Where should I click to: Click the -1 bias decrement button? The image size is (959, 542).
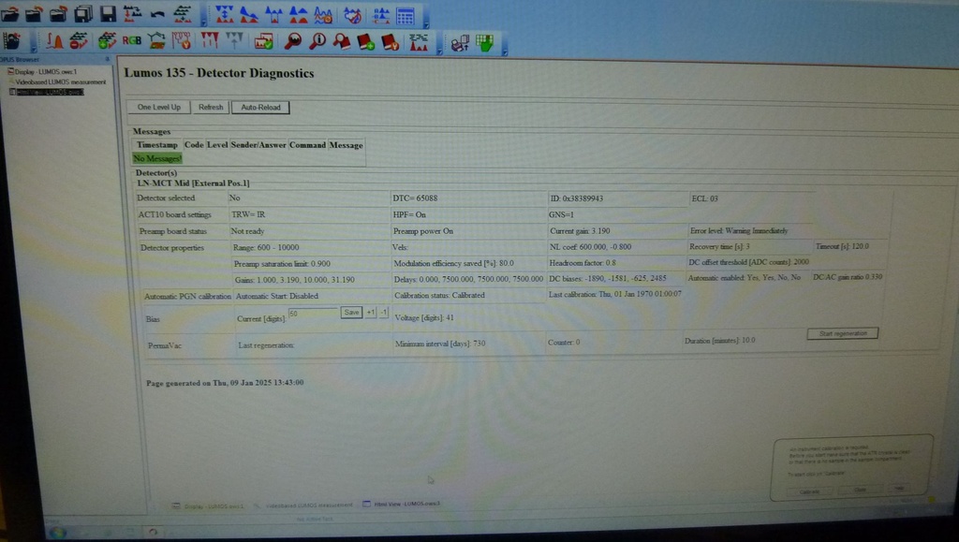[383, 313]
